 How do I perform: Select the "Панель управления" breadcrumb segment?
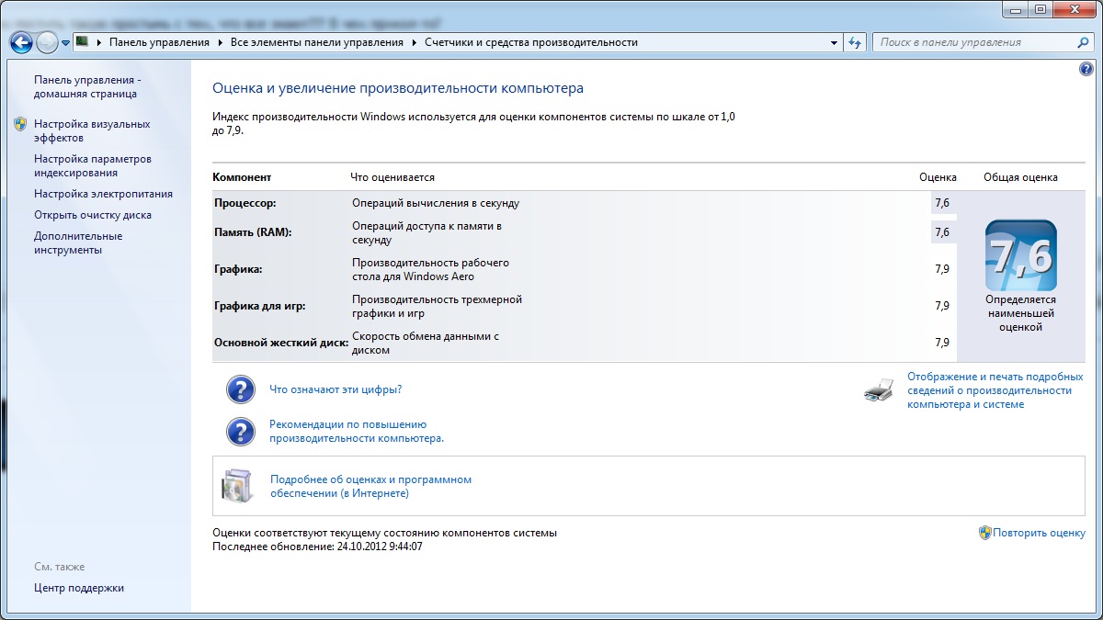(159, 42)
